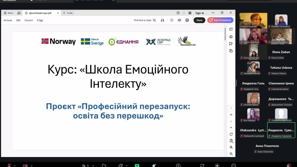The image size is (297, 167).
Task: Expand the camera options arrow
Action: tap(32, 166)
